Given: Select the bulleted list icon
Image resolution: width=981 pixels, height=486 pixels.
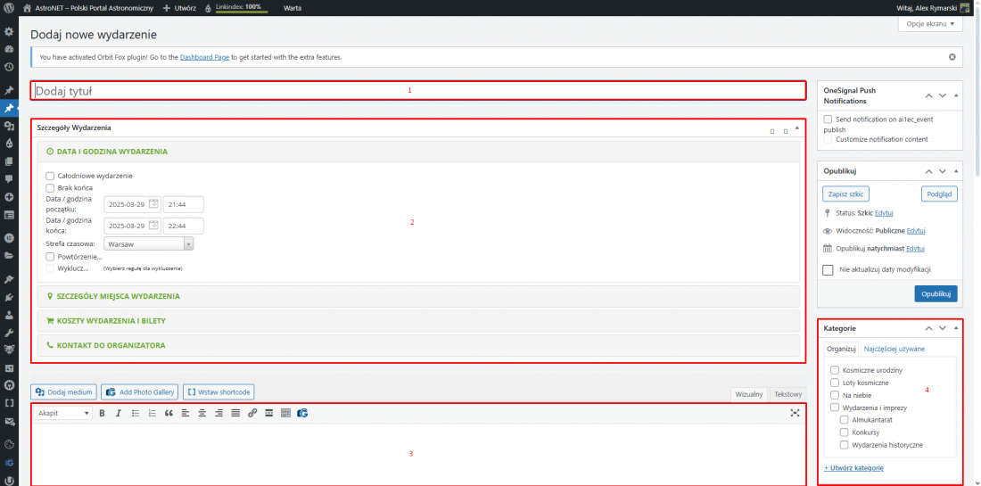Looking at the screenshot, I should click(135, 413).
